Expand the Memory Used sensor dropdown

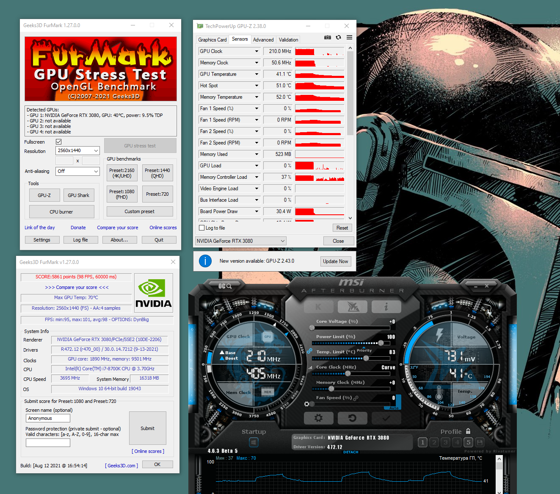(257, 154)
